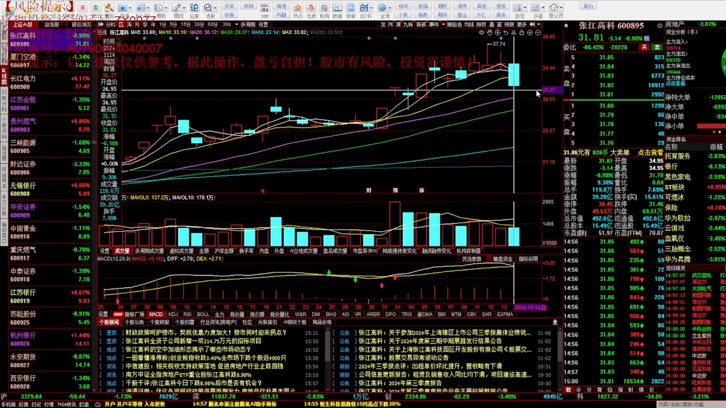Toggle 除权 ex-rights adjustment on chart
This screenshot has height=408, width=726.
[x=481, y=25]
